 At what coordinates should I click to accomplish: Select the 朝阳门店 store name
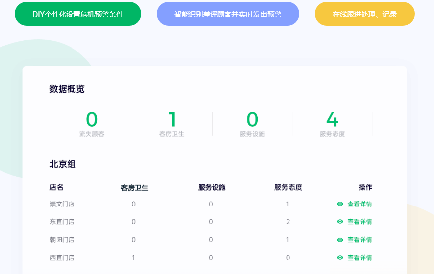[x=62, y=240]
